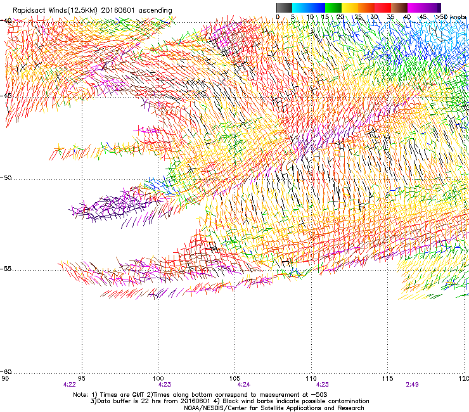Click the '4:23' measurement time label
This screenshot has width=469, height=412.
click(165, 385)
